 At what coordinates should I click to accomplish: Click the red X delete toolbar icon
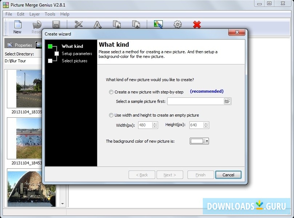point(197,25)
